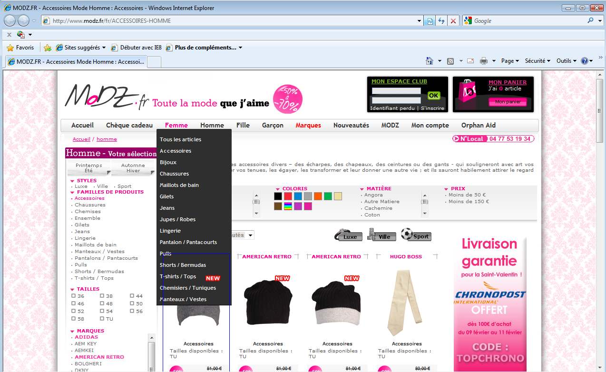The height and width of the screenshot is (372, 606).
Task: Click the Ville building style icon
Action: (x=381, y=235)
